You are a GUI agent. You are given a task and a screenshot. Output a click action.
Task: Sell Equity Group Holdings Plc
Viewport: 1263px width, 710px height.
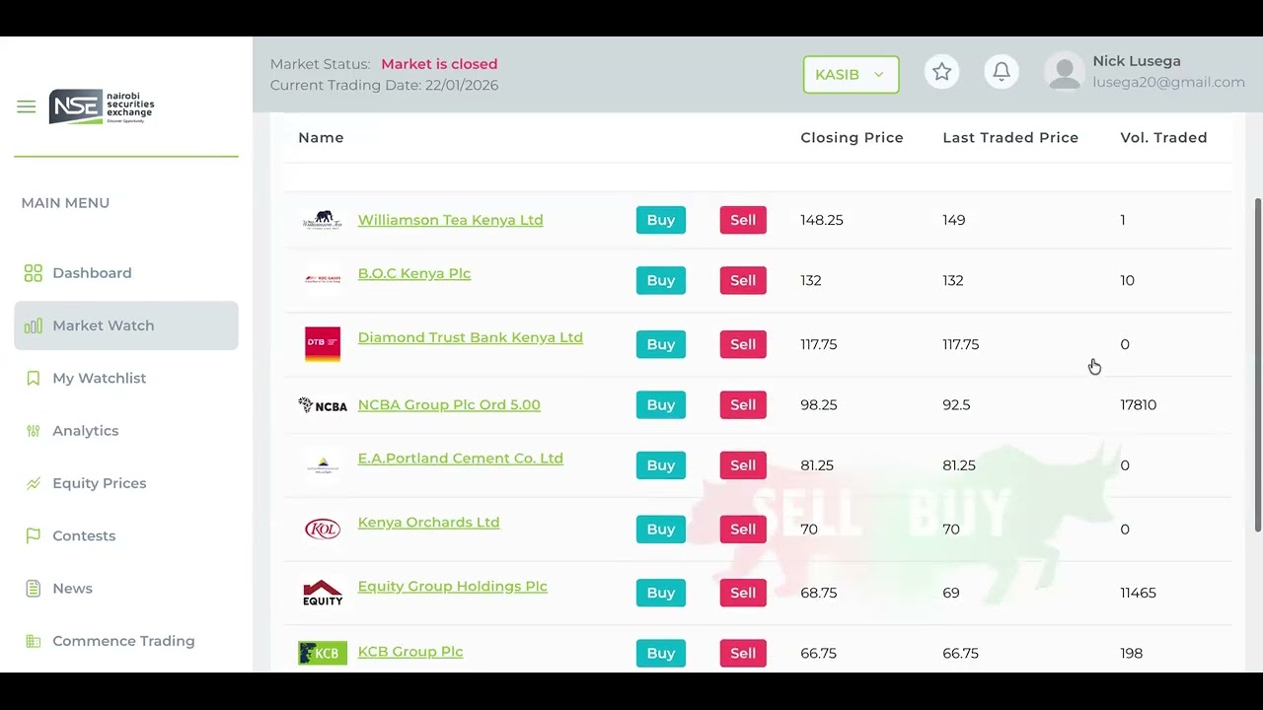pos(743,593)
